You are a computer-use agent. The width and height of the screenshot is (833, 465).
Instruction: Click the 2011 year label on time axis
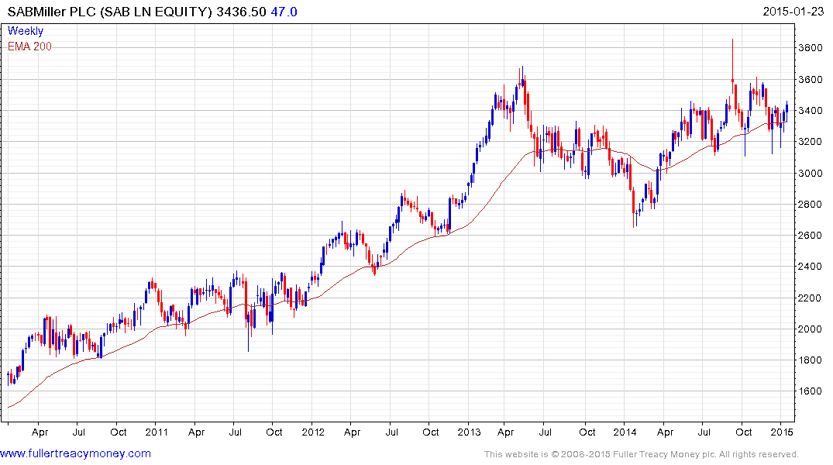pos(157,432)
